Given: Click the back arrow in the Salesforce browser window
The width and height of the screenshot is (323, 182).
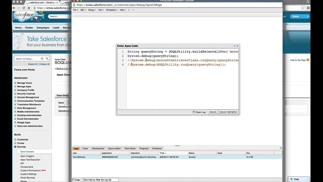Looking at the screenshot, I should click(14, 8).
